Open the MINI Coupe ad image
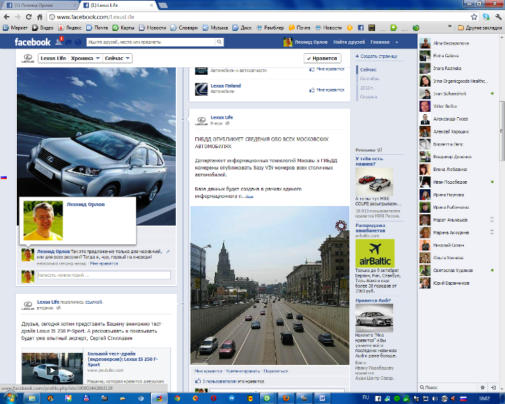 coord(374,182)
